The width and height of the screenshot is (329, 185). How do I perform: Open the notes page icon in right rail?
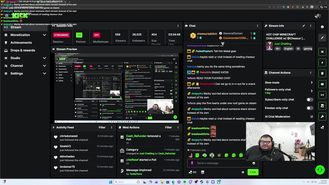322,73
